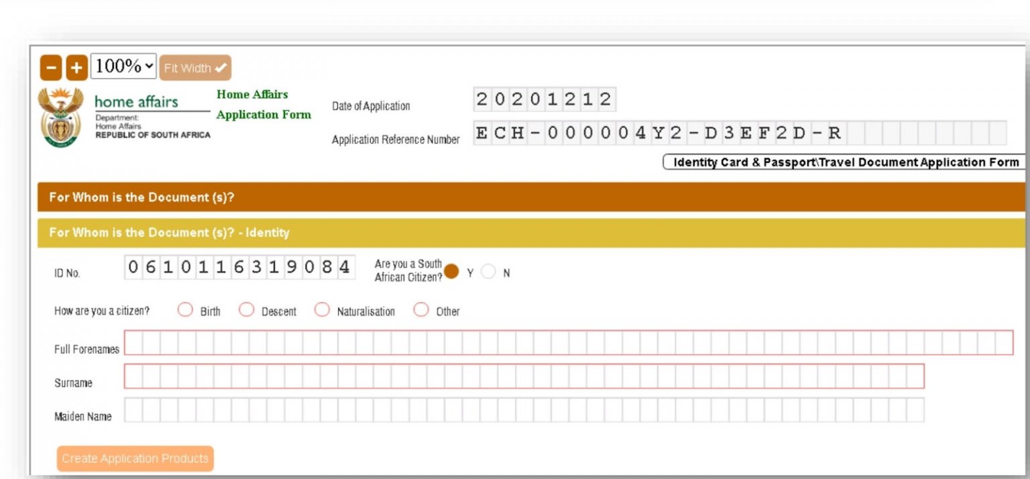Click the 'Home Affairs Application Form' green title
The height and width of the screenshot is (479, 1030).
pos(264,105)
